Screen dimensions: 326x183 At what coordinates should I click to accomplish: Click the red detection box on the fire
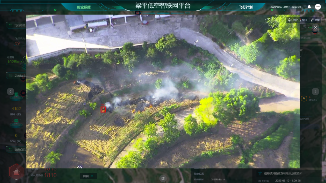click(103, 110)
